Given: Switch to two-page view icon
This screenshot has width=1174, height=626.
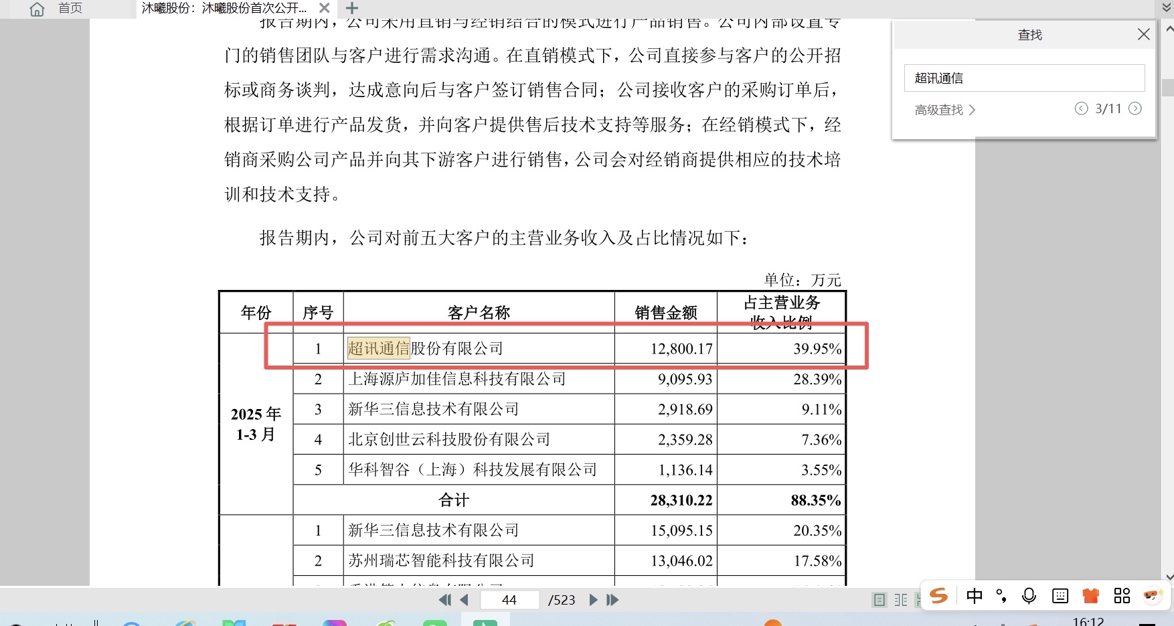Looking at the screenshot, I should (x=901, y=600).
